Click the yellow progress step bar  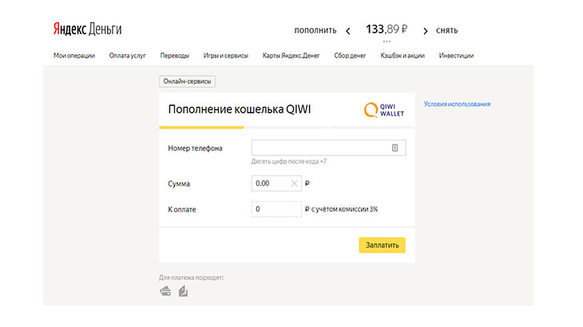[x=201, y=128]
